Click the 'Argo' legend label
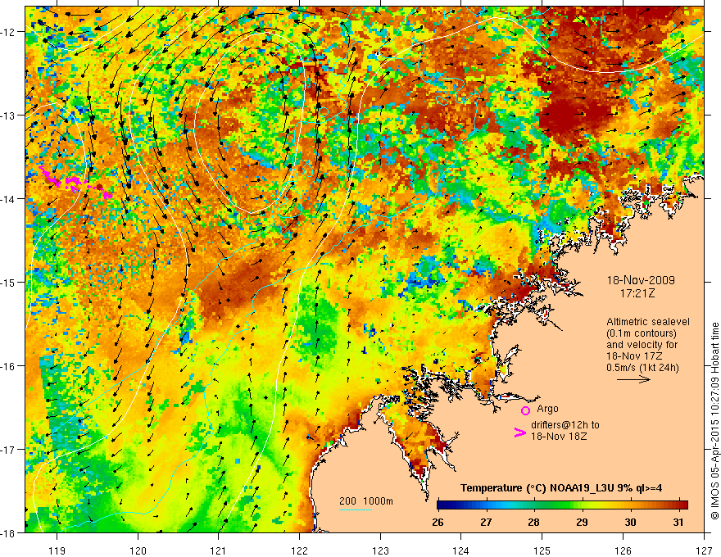Screen dimensions: 721x557 click(547, 409)
